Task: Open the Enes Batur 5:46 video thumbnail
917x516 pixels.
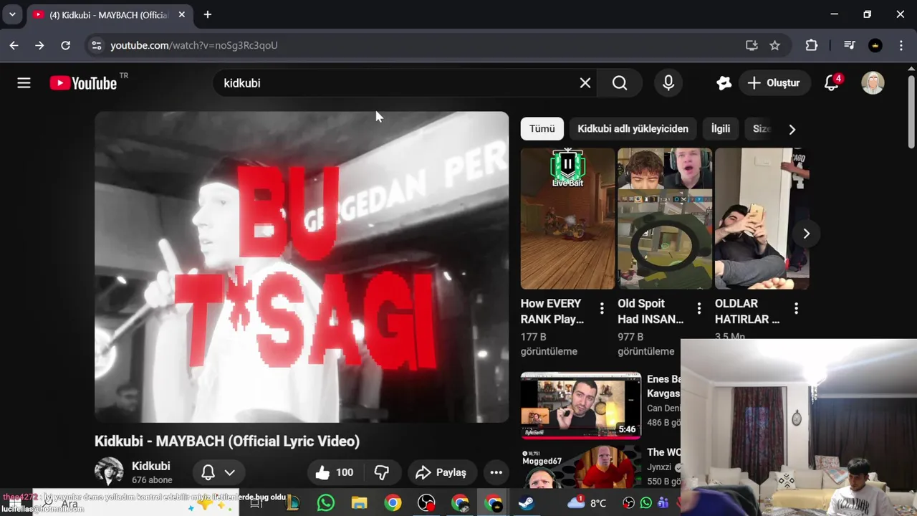Action: tap(581, 405)
